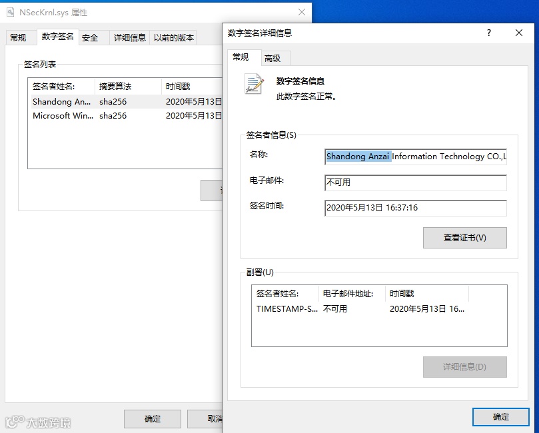Click 电子邮件地址 column header
The width and height of the screenshot is (539, 433).
[352, 294]
